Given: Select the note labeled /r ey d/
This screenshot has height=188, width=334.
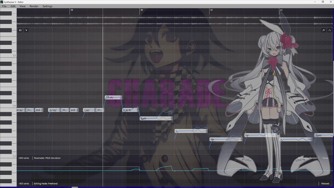Looking at the screenshot, I should 130,110.
